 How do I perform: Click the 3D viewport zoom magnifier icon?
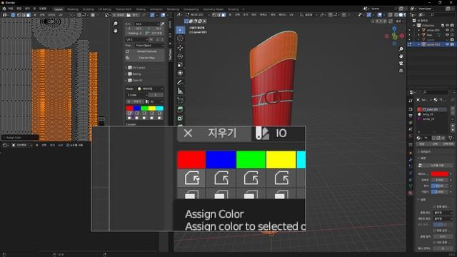tap(401, 49)
